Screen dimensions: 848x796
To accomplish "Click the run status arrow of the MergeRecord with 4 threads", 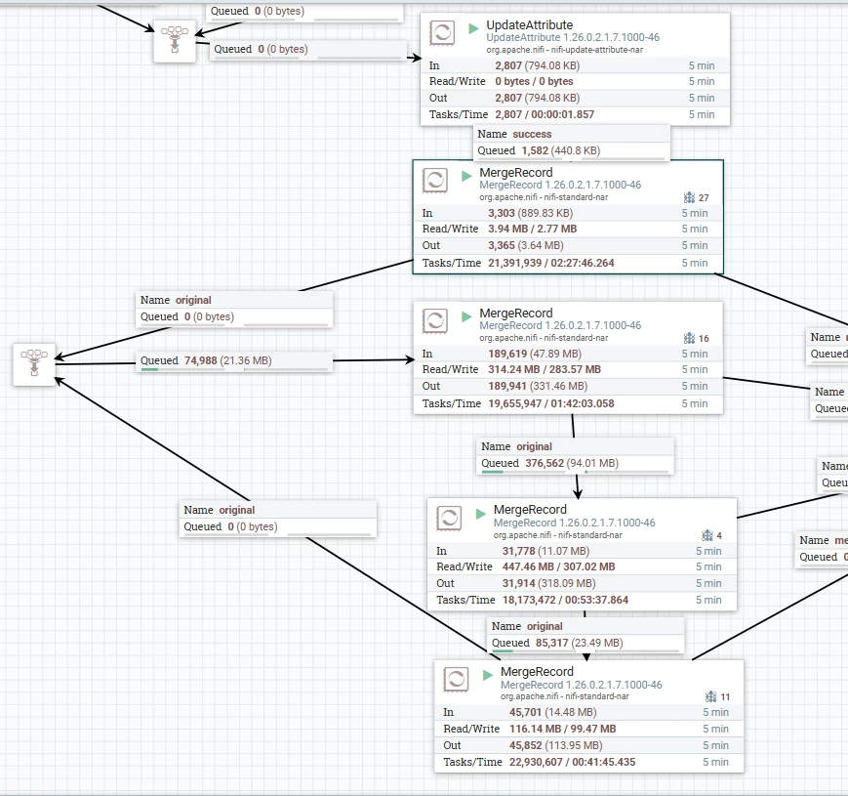I will coord(481,514).
